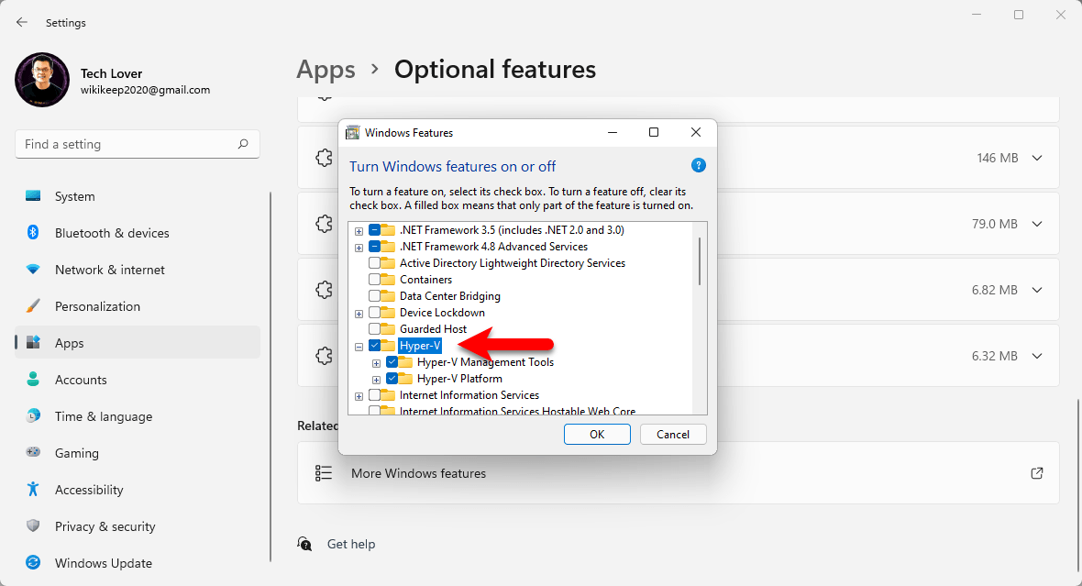Expand the 6.82 MB optional feature row
Screen dimensions: 1082x586
pyautogui.click(x=1037, y=290)
